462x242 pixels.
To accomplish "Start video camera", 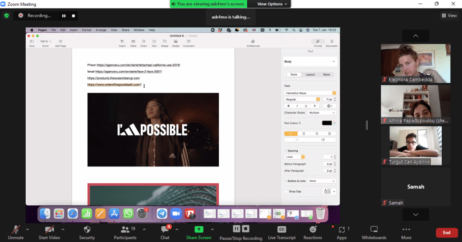I will [49, 229].
